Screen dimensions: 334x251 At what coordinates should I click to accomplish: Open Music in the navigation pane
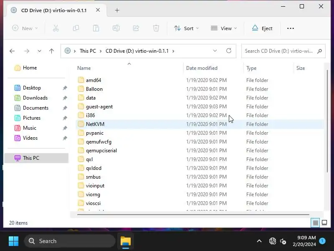point(29,128)
